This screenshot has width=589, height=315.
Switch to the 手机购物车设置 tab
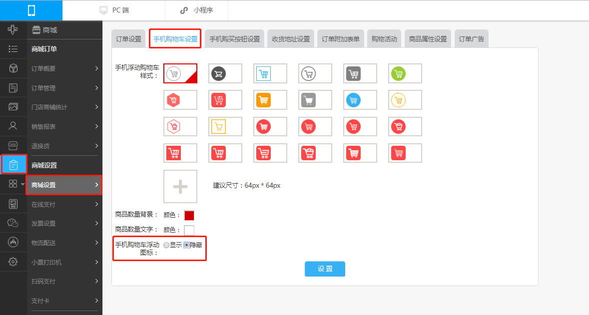(x=175, y=38)
